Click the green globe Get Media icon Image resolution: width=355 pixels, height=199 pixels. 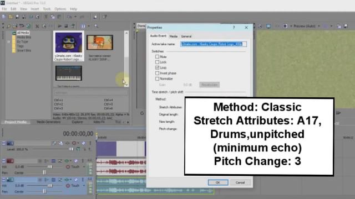coord(28,26)
